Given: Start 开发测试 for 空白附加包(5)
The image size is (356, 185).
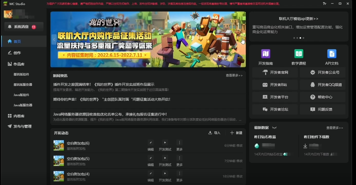Looking at the screenshot, I should pos(165,158).
